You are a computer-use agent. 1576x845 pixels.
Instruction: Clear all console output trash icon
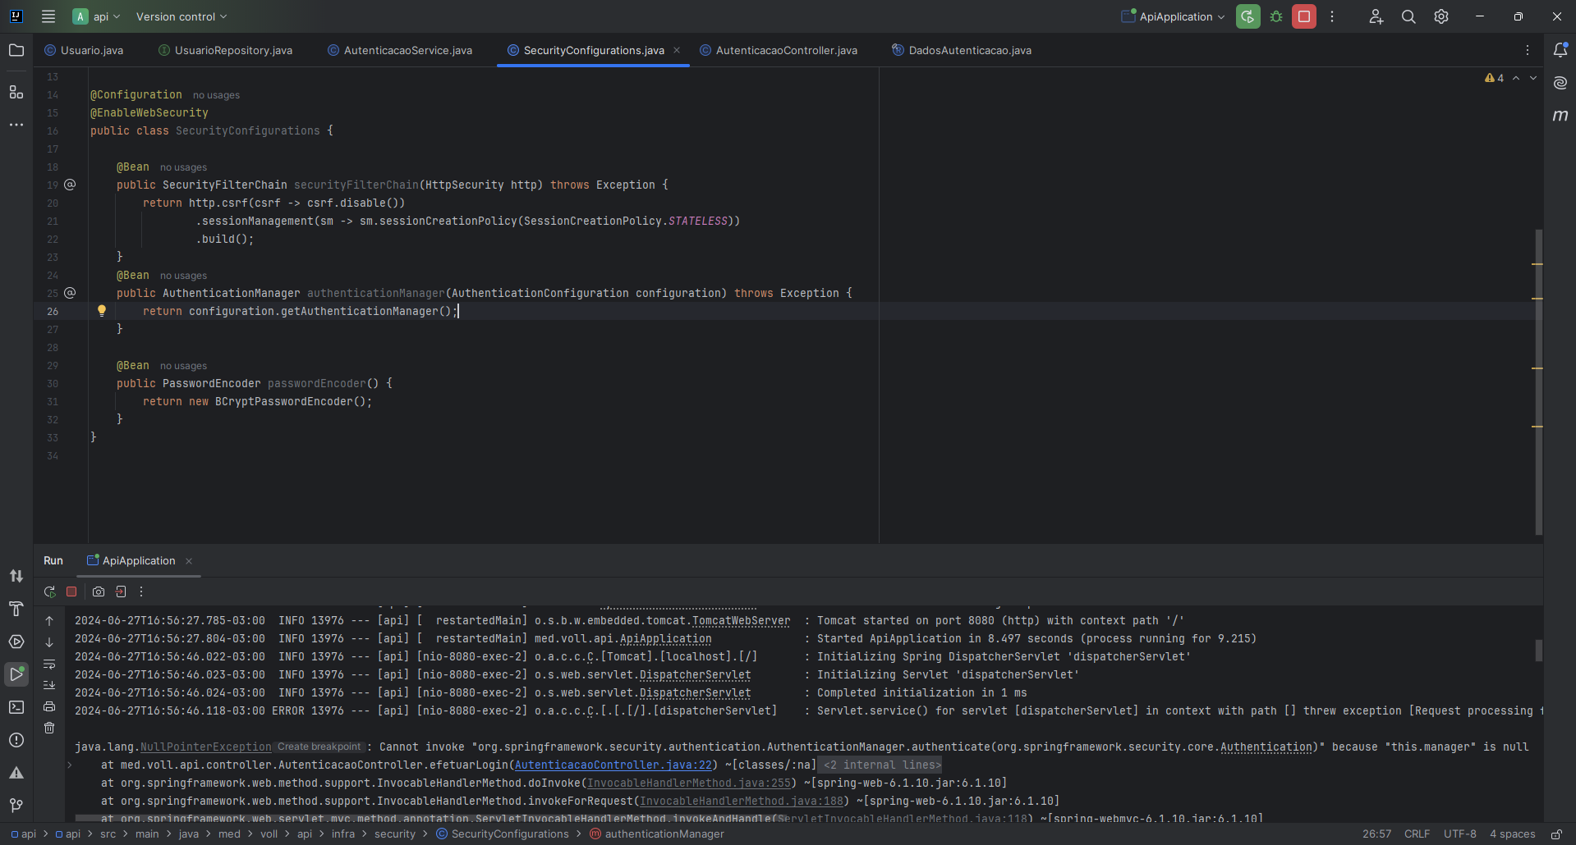click(x=49, y=728)
